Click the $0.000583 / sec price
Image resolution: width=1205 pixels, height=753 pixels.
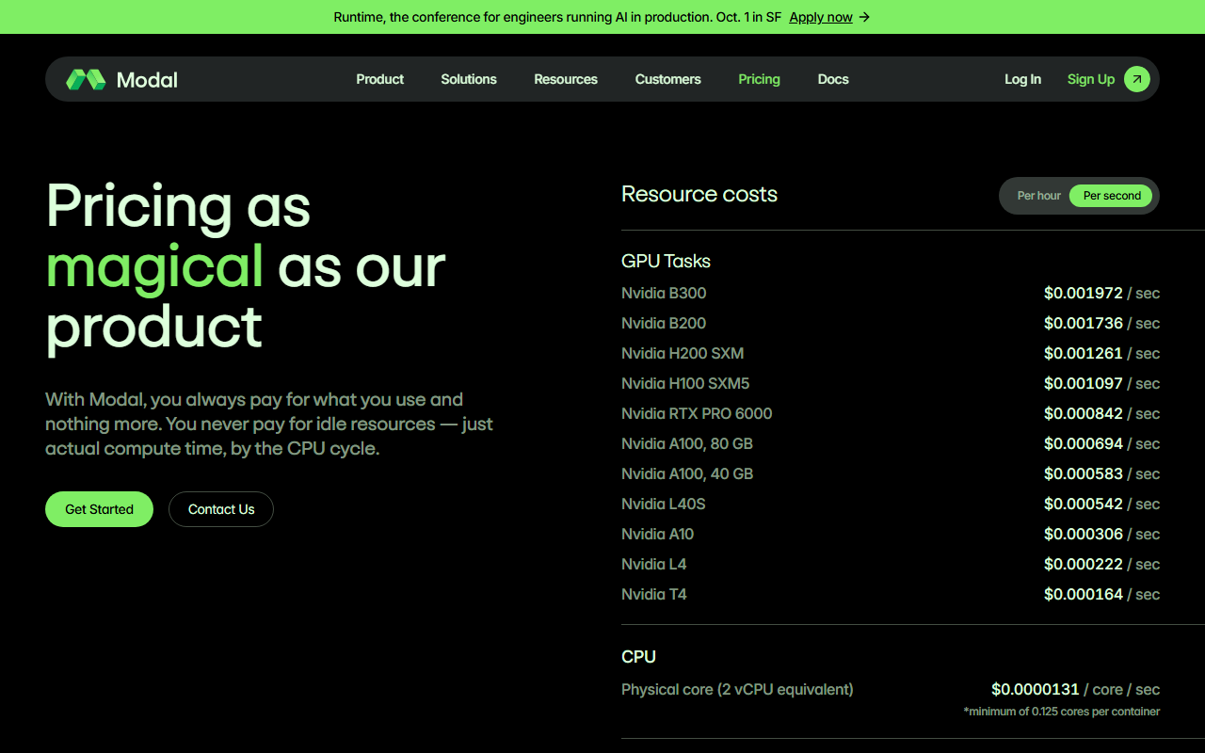(1101, 473)
